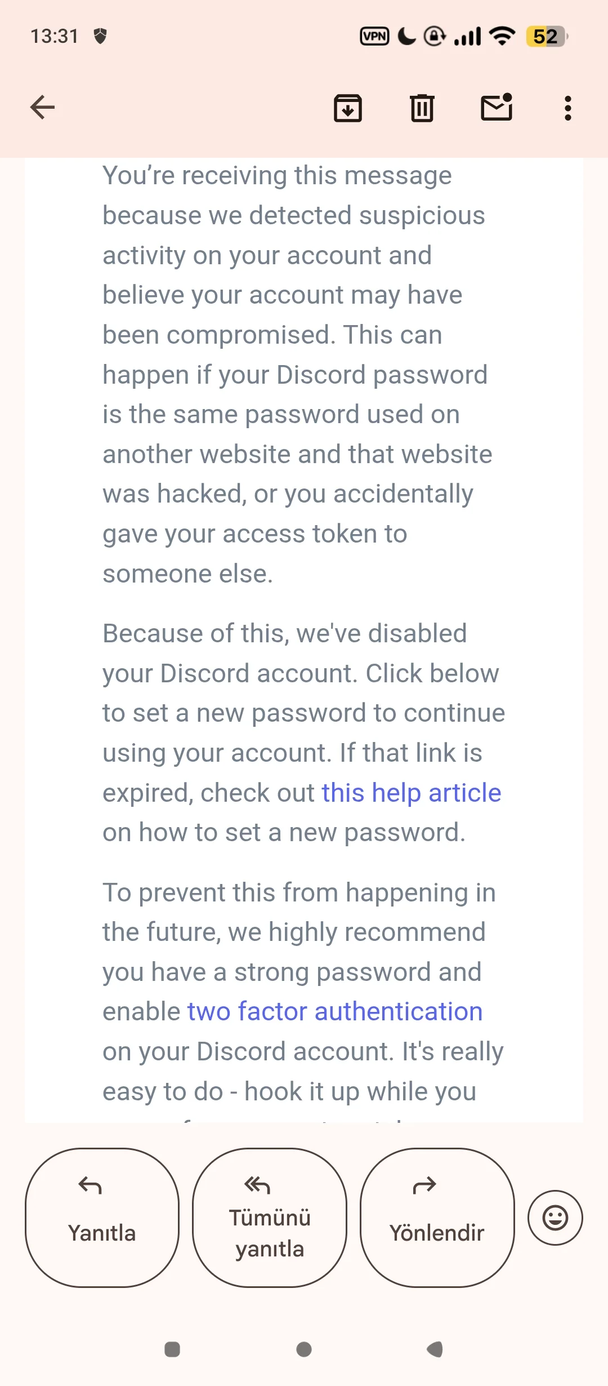
Task: Tap the back arrow to leave email
Action: tap(42, 108)
